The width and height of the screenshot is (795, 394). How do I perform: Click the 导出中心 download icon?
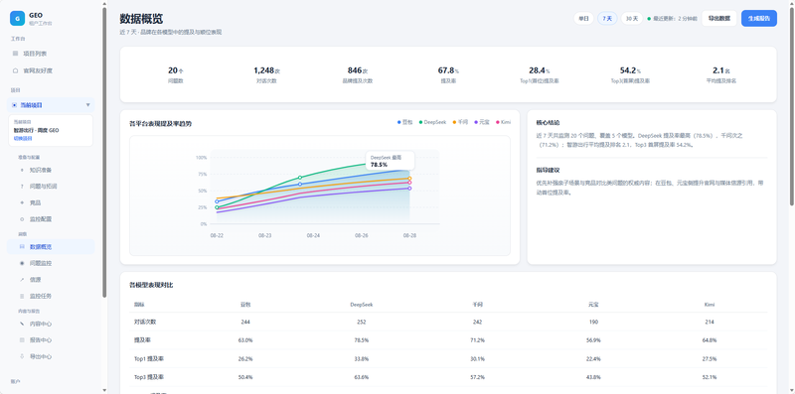[21, 356]
